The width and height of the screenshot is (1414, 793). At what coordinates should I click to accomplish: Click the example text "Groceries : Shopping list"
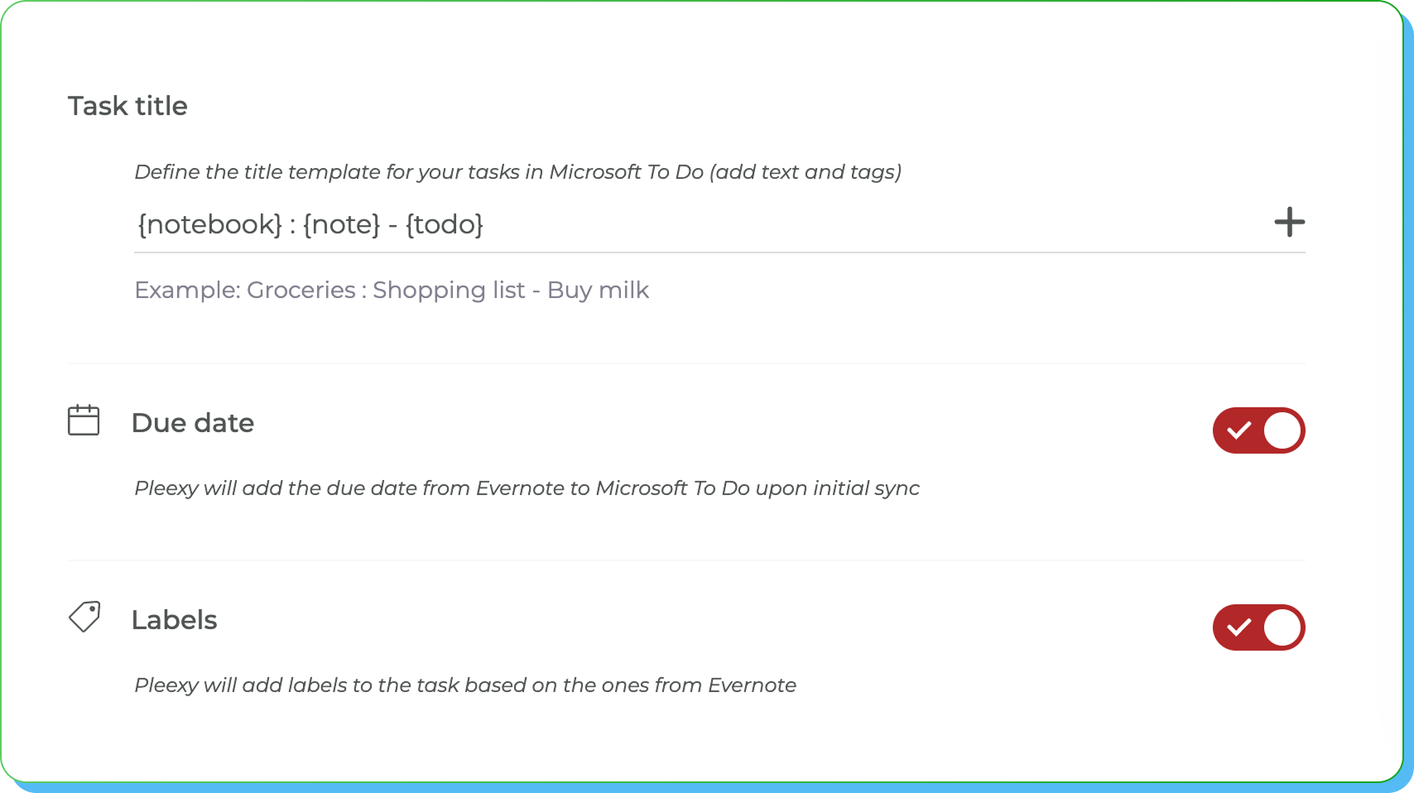(x=386, y=290)
